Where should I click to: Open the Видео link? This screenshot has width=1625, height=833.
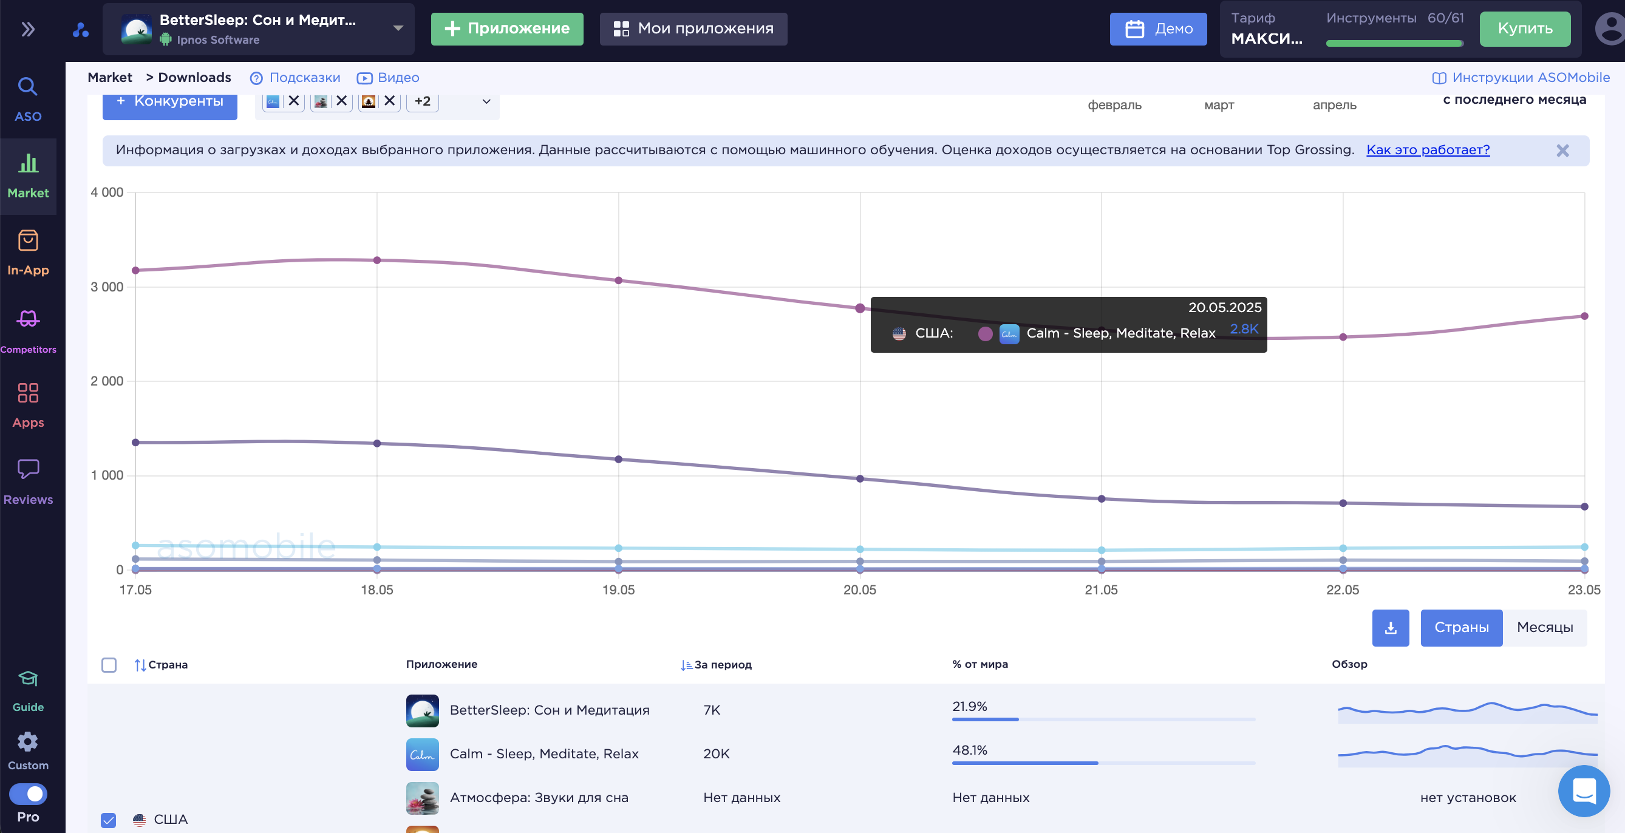pyautogui.click(x=388, y=78)
